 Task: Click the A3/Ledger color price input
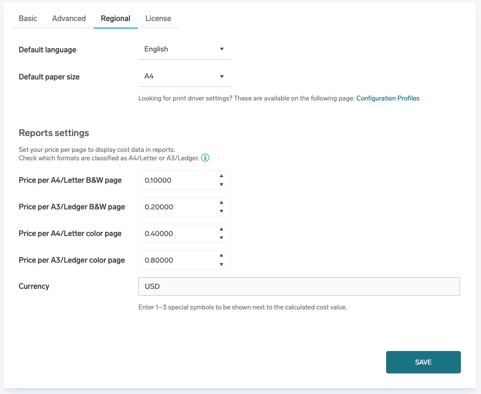177,260
